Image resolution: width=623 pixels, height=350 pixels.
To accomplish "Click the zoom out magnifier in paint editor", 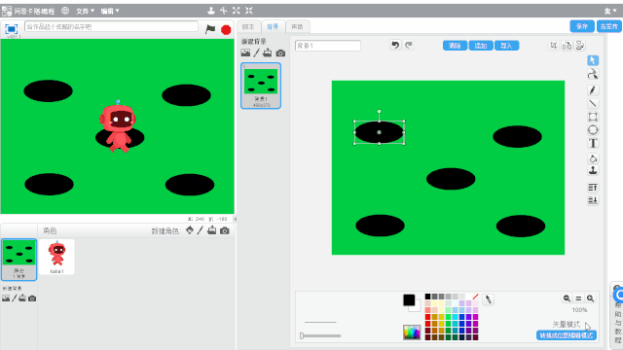I will pos(567,298).
